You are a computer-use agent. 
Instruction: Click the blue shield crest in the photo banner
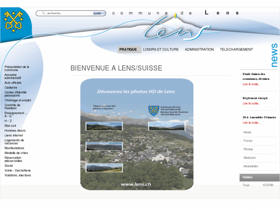[x=154, y=111]
